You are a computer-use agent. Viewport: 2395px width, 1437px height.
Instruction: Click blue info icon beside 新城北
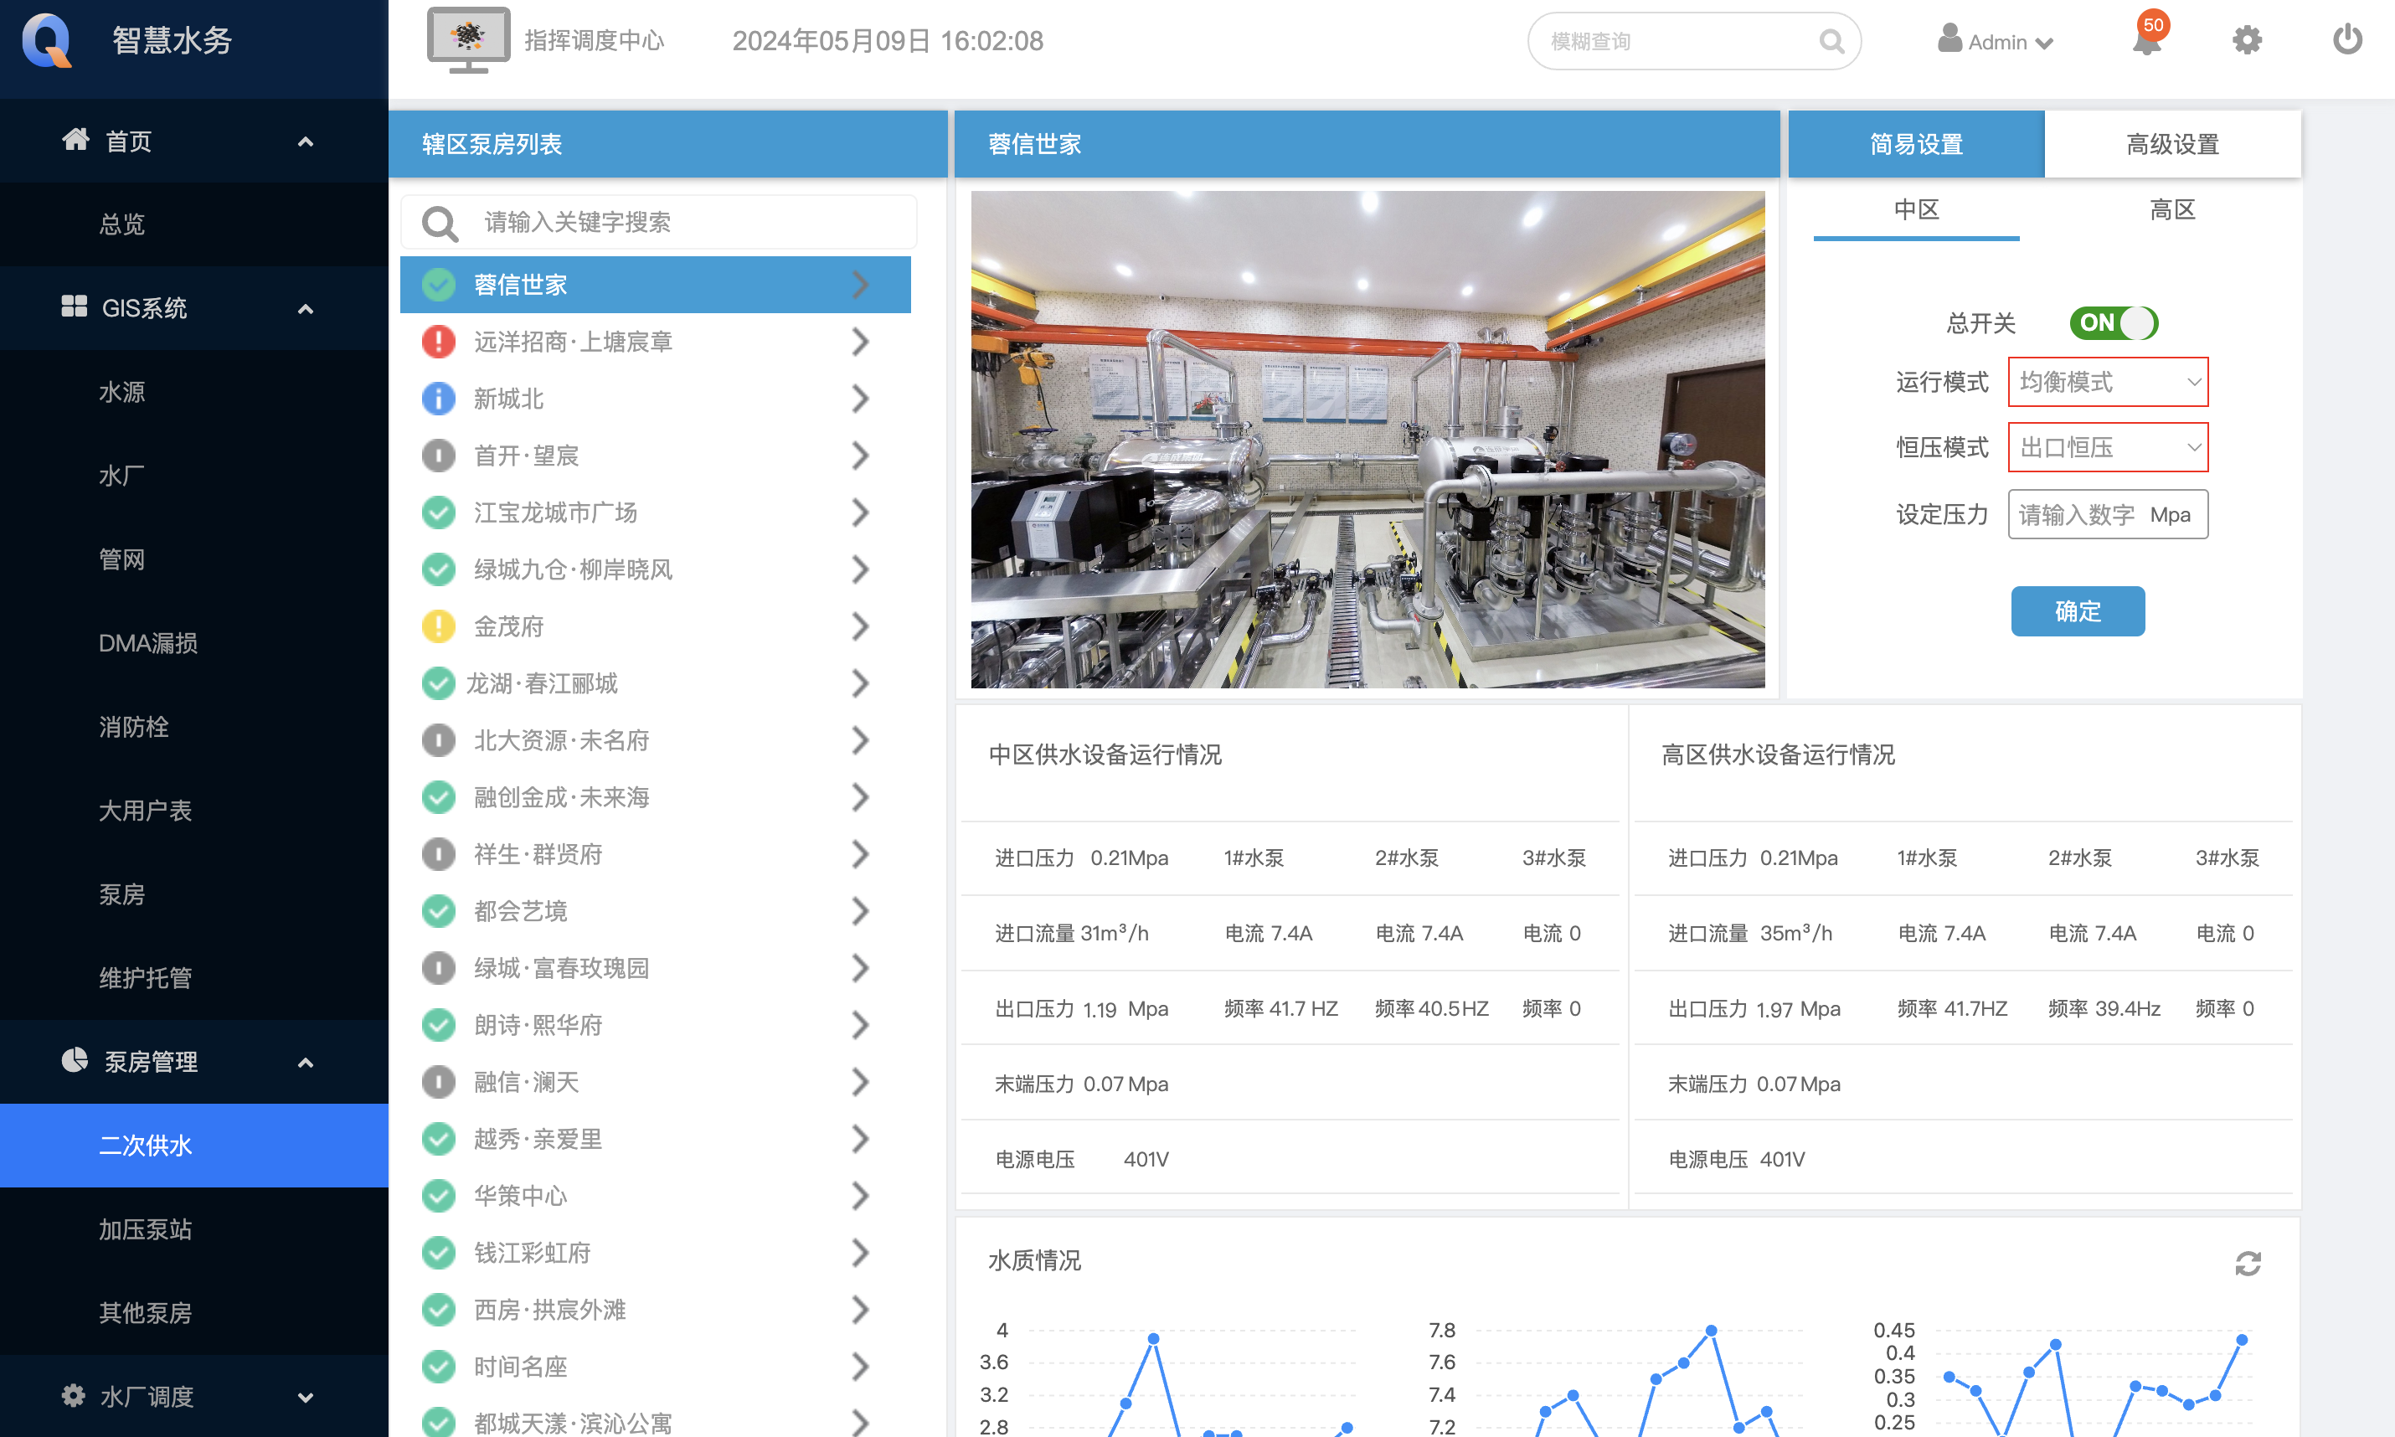tap(439, 399)
